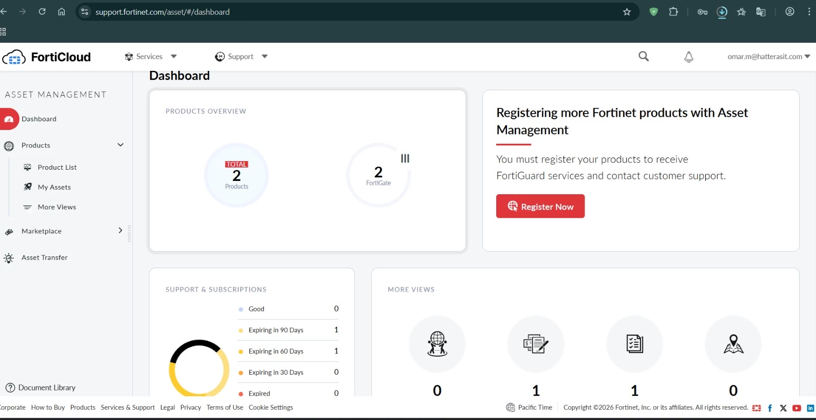Select Marketplace in the sidebar
Screen dimensions: 816x420
pyautogui.click(x=41, y=231)
